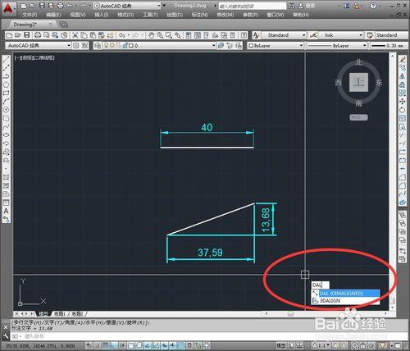Select the Pan hand tool
410x351 pixels.
tap(151, 35)
